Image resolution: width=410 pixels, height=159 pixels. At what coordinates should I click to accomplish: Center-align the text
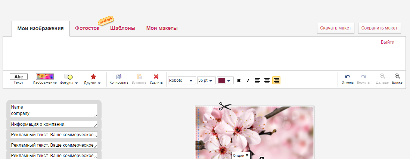[267, 81]
